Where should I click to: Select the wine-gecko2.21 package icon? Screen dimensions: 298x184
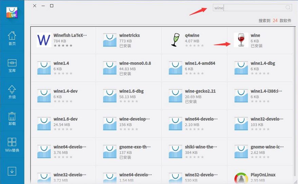point(175,96)
